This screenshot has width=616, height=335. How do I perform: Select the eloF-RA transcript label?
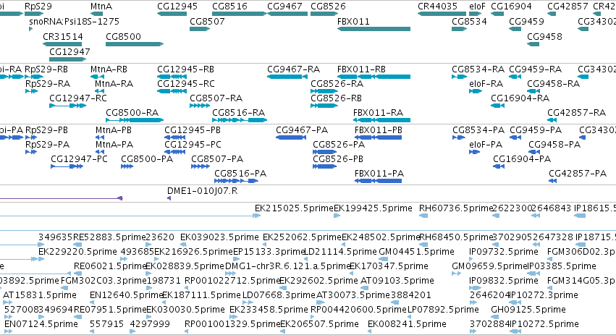point(486,84)
